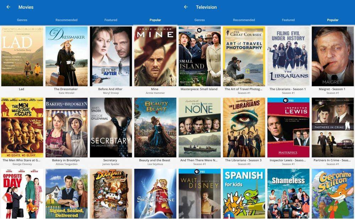Click 'Masterpiece: Small Island' title text

pos(199,89)
